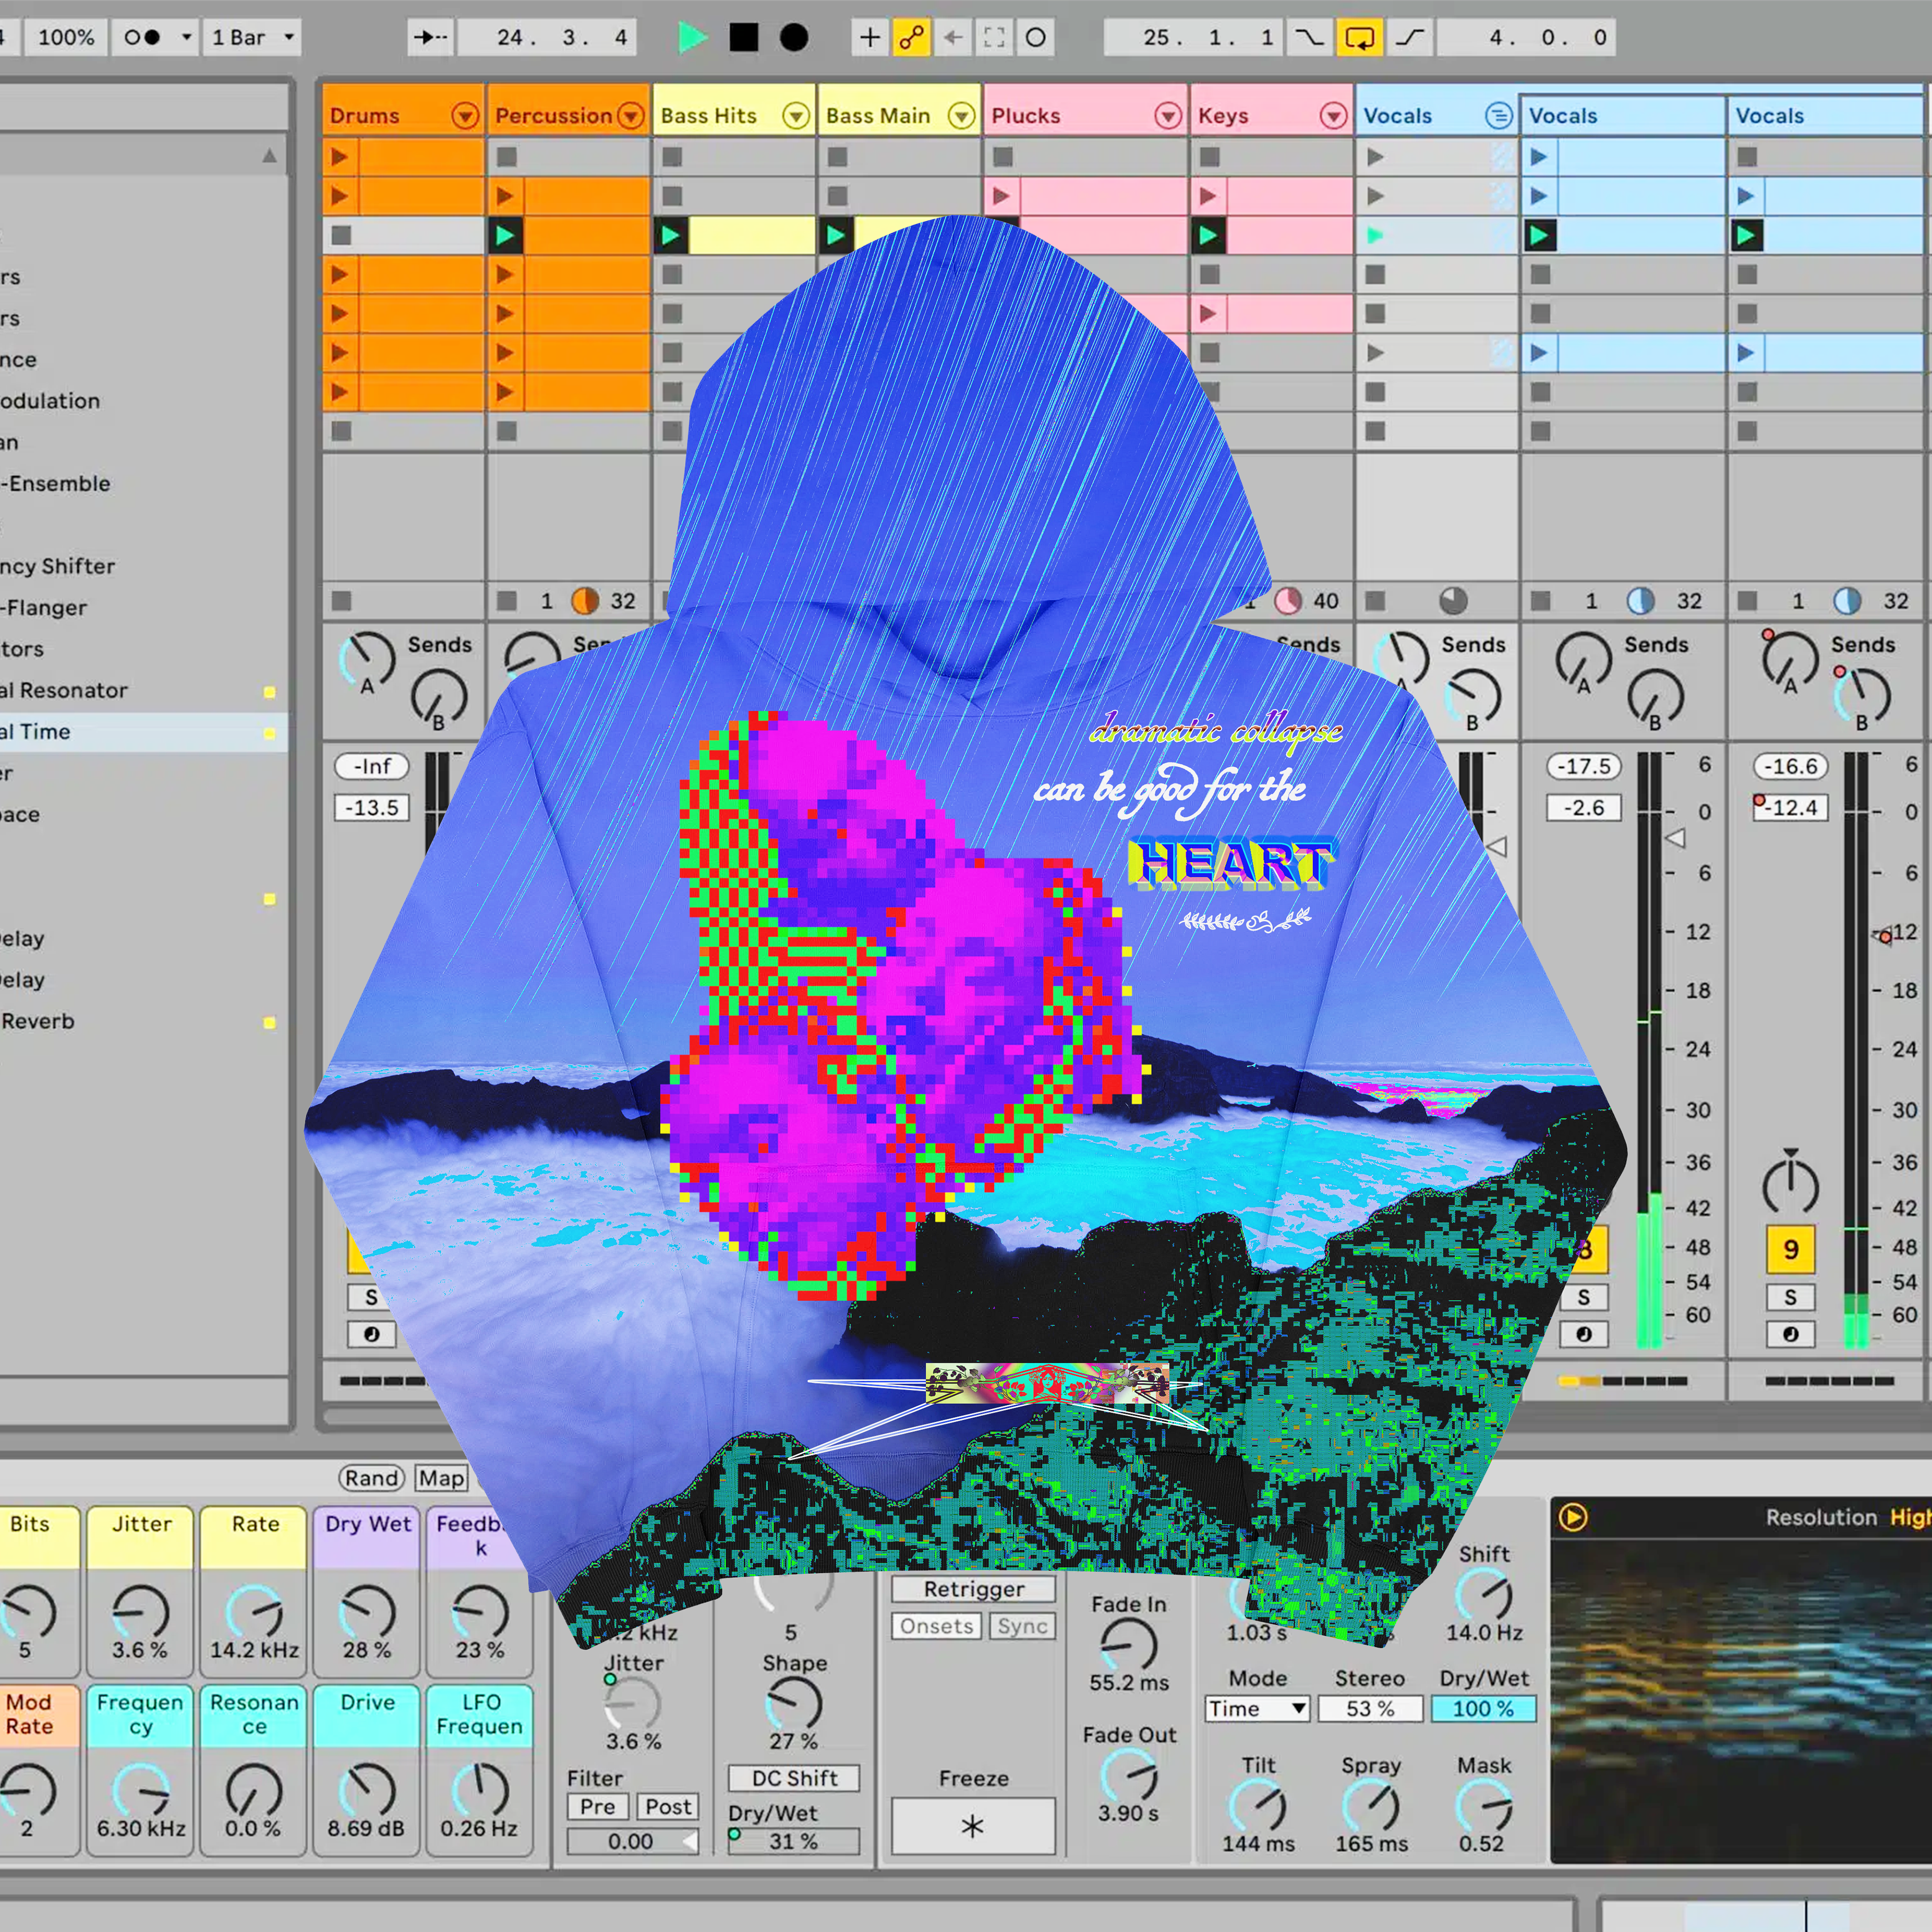
Task: Select the Pre filter option
Action: [598, 1806]
